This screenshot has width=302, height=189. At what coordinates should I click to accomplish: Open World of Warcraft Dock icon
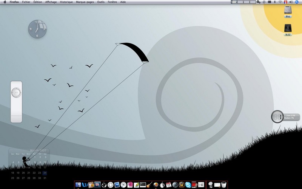[182, 185]
